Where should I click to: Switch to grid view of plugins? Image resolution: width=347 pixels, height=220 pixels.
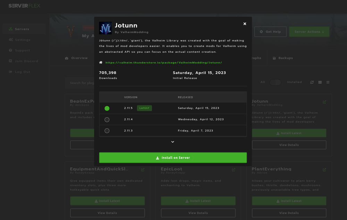click(320, 82)
